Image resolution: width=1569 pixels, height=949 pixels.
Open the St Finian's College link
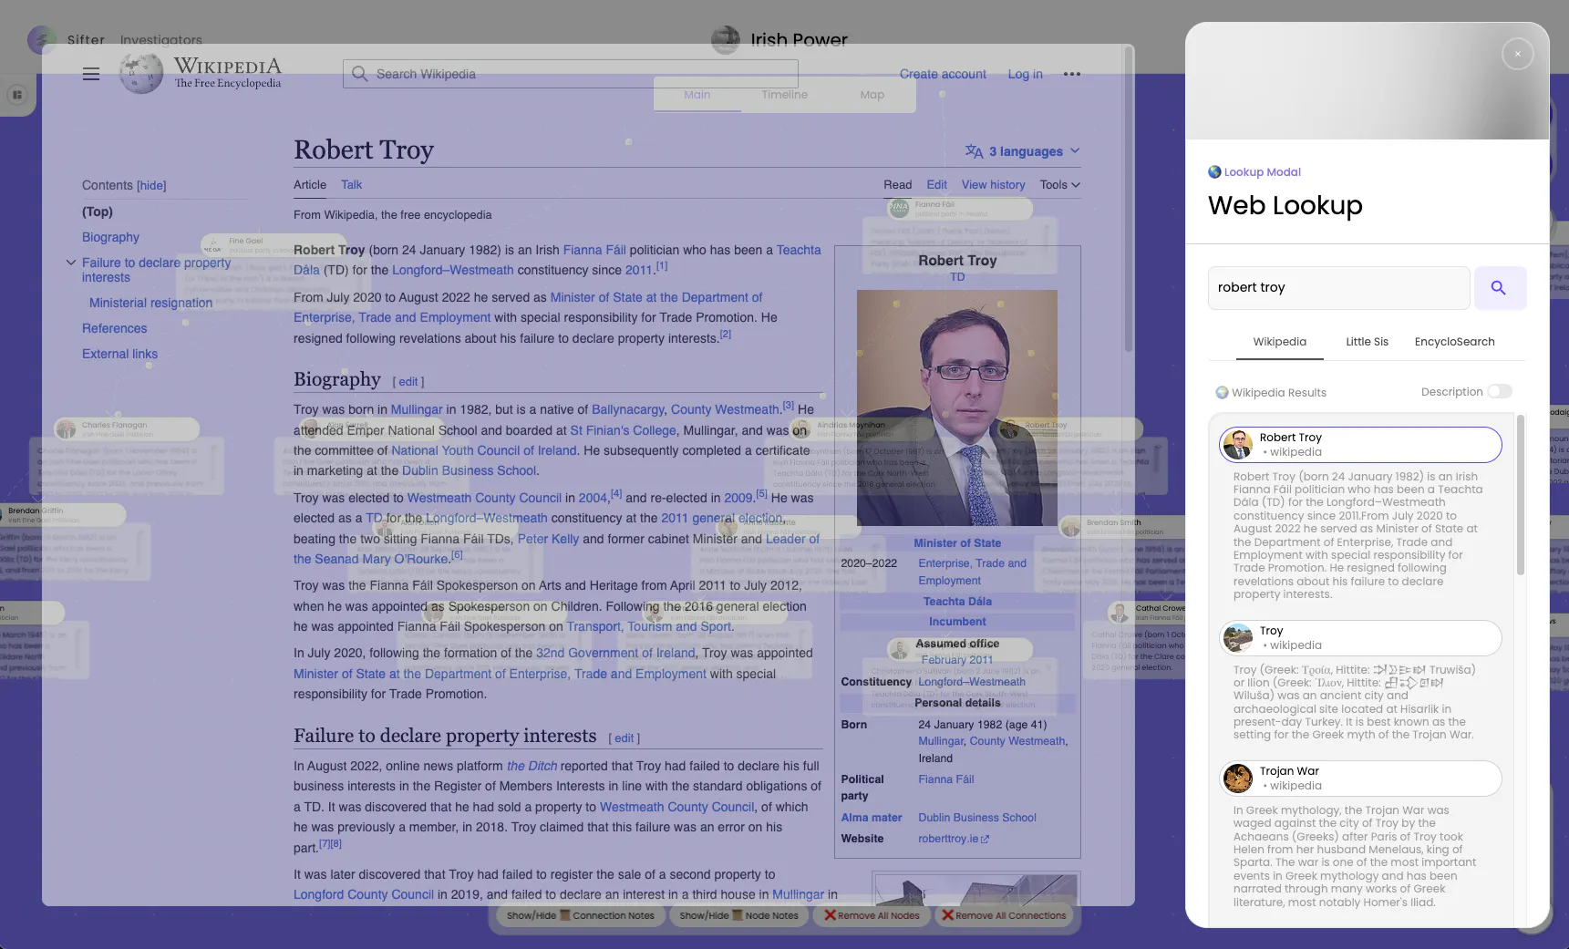pos(623,430)
